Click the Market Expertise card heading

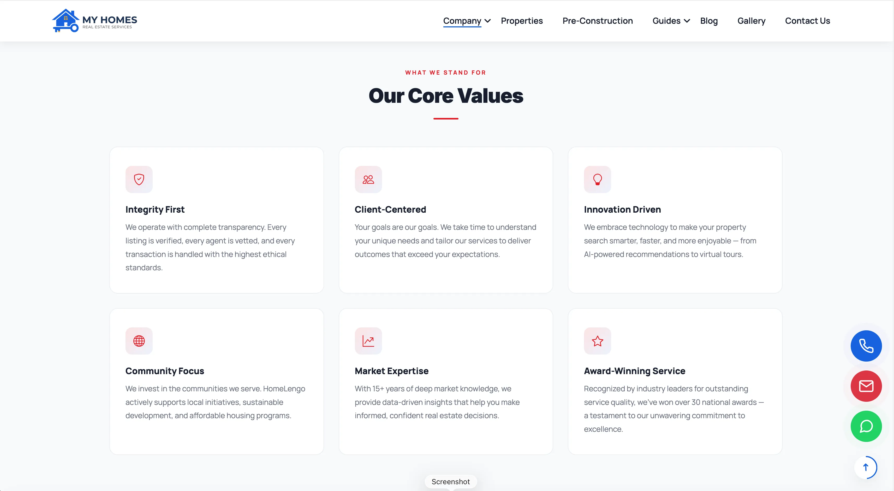(391, 371)
